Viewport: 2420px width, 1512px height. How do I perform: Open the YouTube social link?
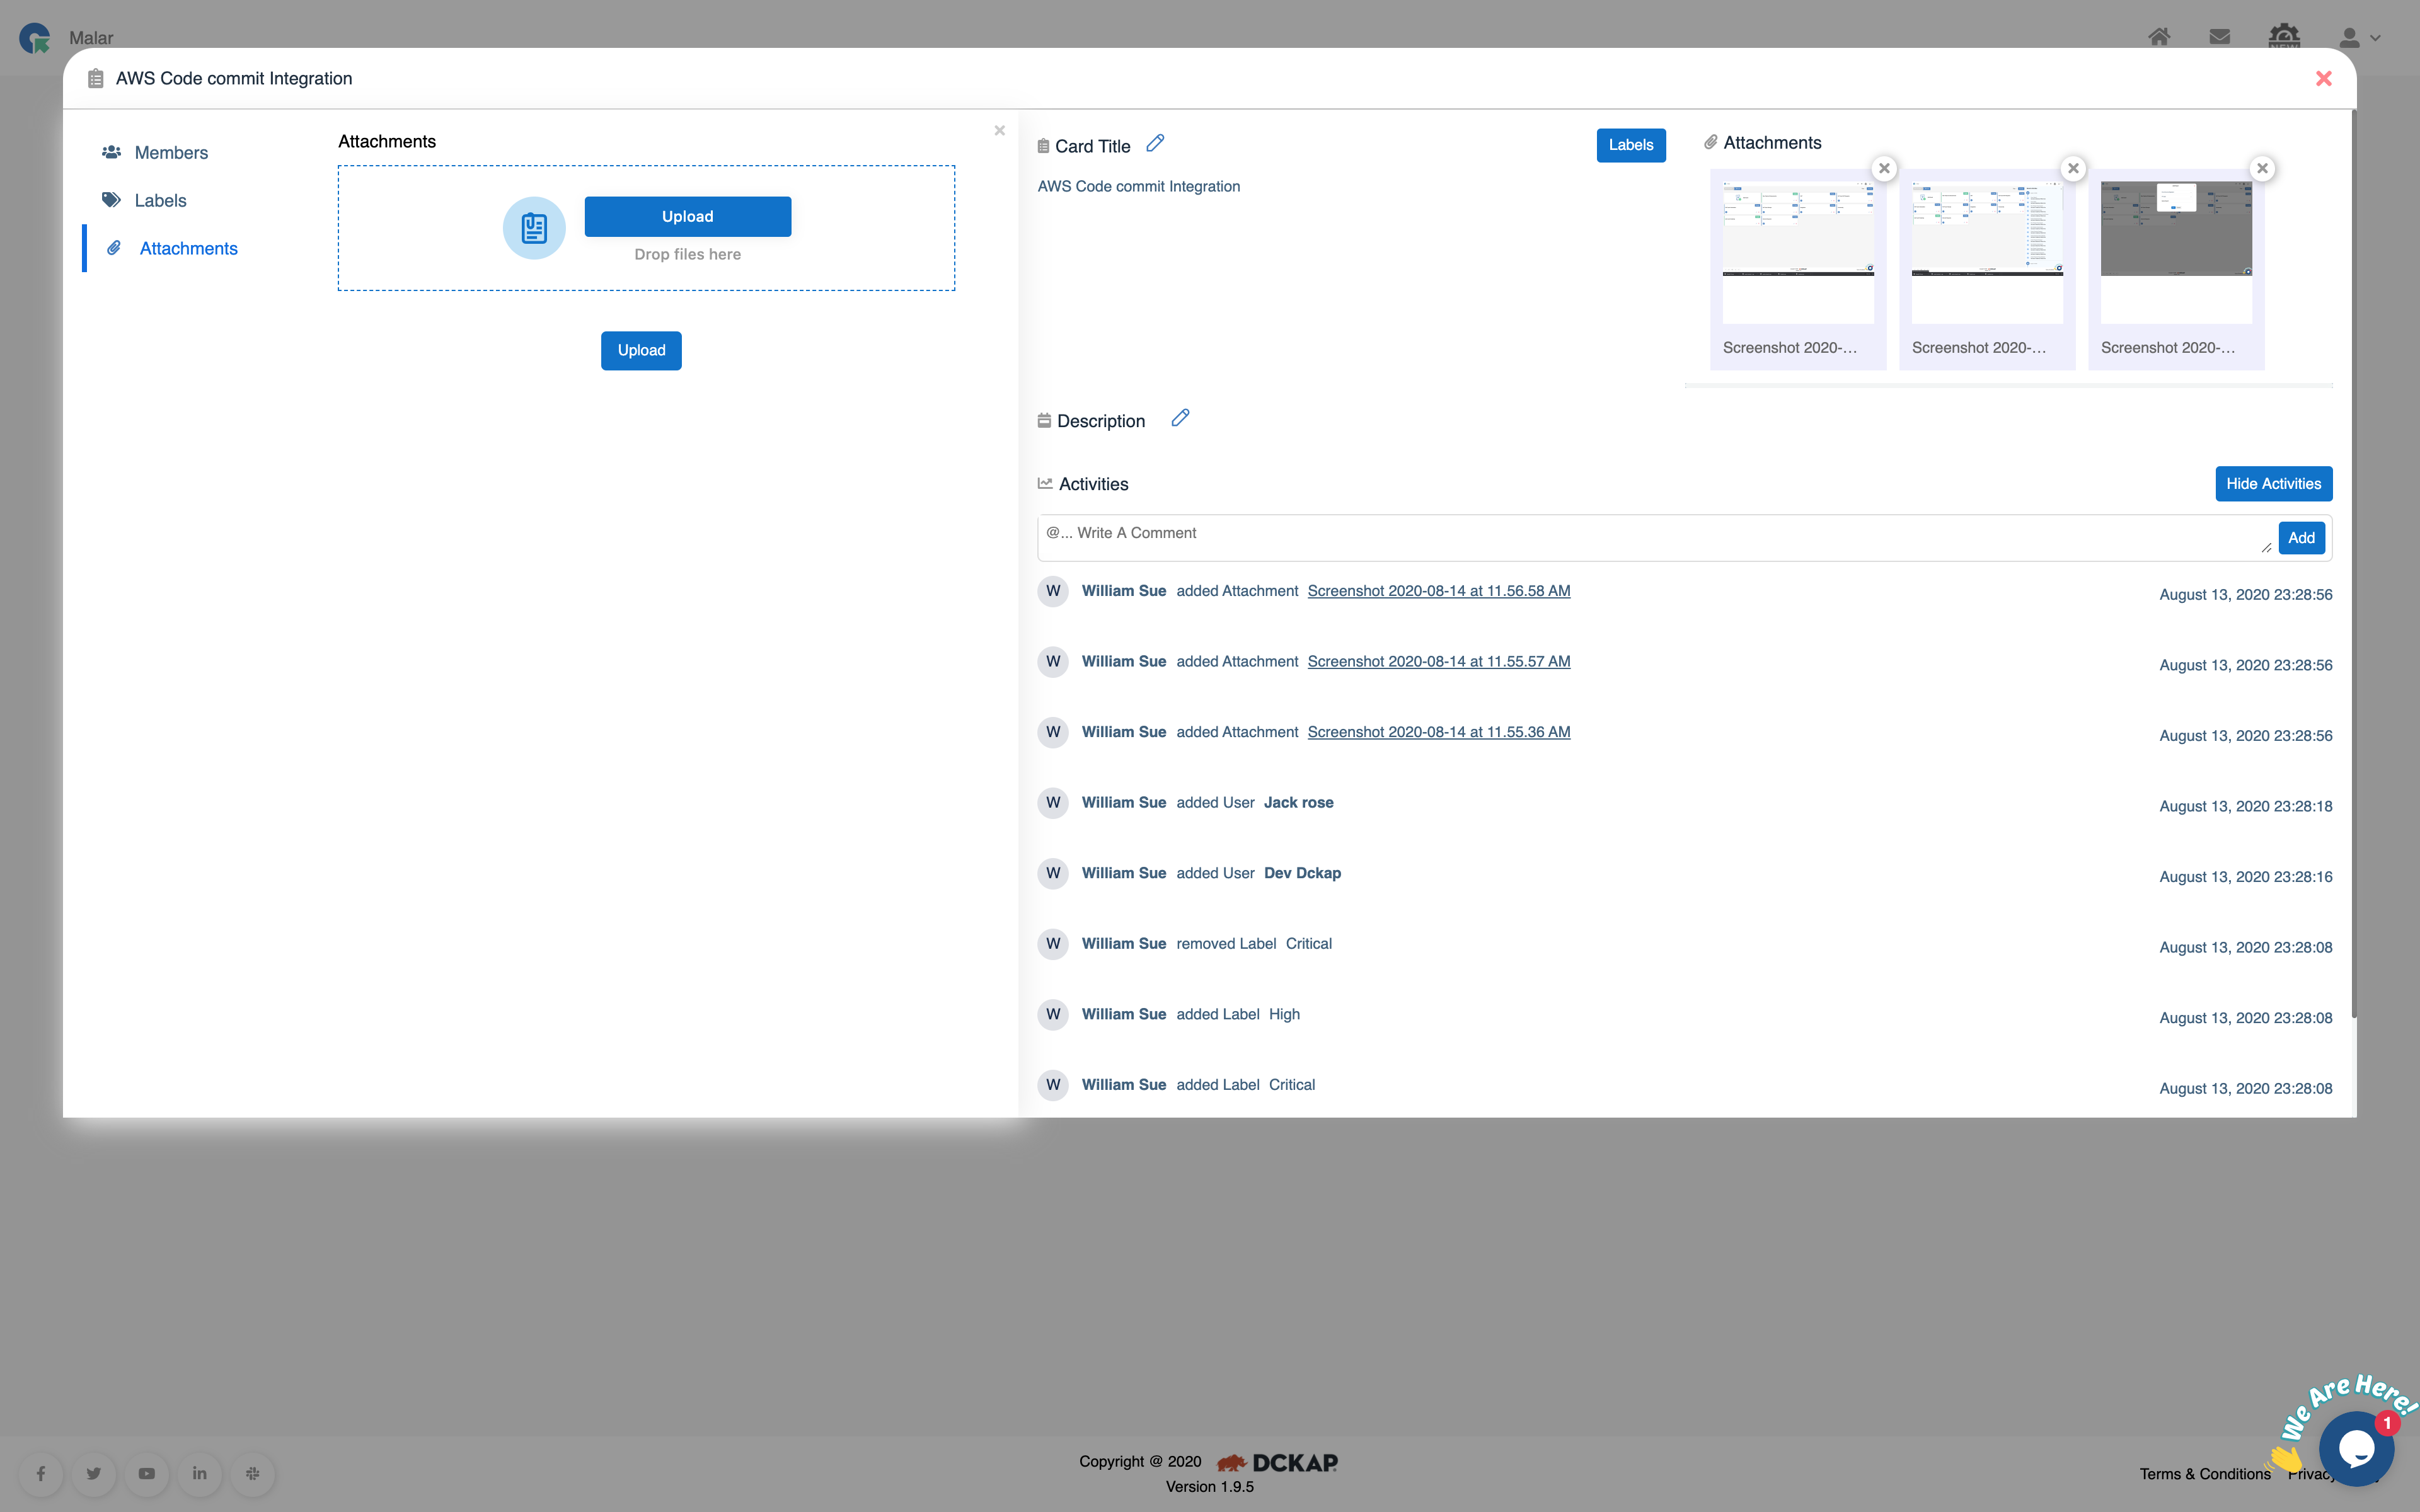pyautogui.click(x=147, y=1473)
